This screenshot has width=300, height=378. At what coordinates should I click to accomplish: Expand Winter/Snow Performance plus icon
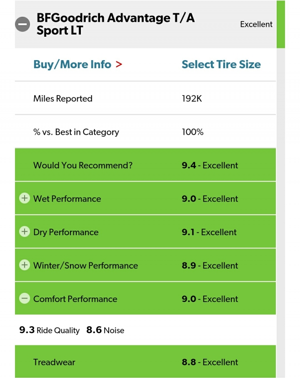[x=25, y=265]
